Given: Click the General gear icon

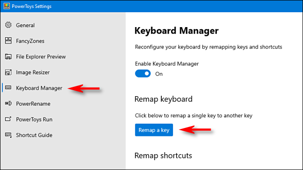Looking at the screenshot, I should point(8,25).
